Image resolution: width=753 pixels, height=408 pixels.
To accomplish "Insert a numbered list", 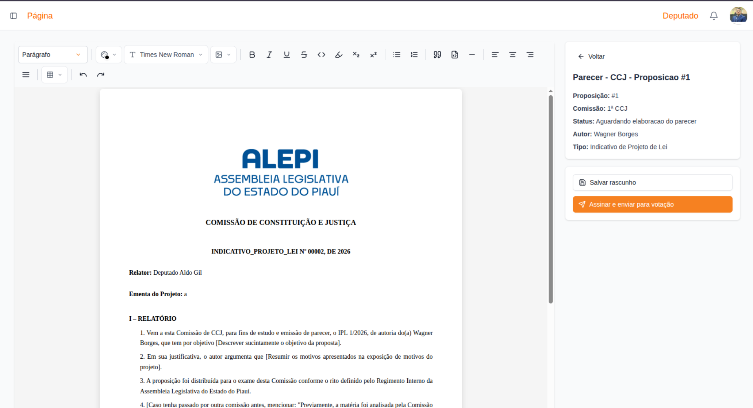I will click(414, 55).
